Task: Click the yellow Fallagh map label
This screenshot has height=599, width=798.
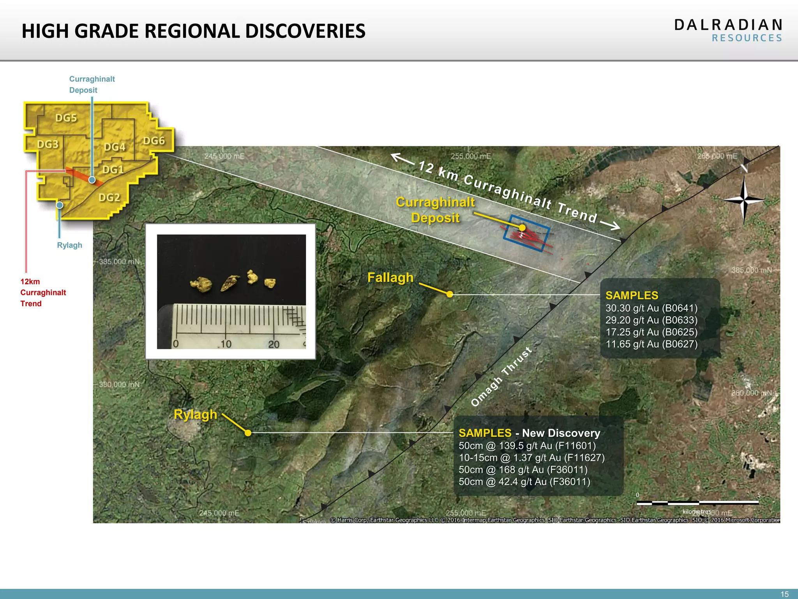Action: pos(390,278)
